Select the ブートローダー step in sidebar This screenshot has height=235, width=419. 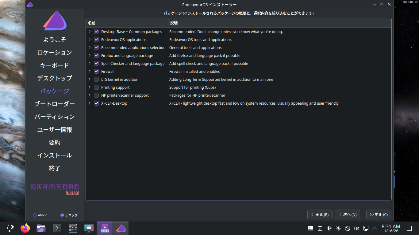[x=55, y=104]
